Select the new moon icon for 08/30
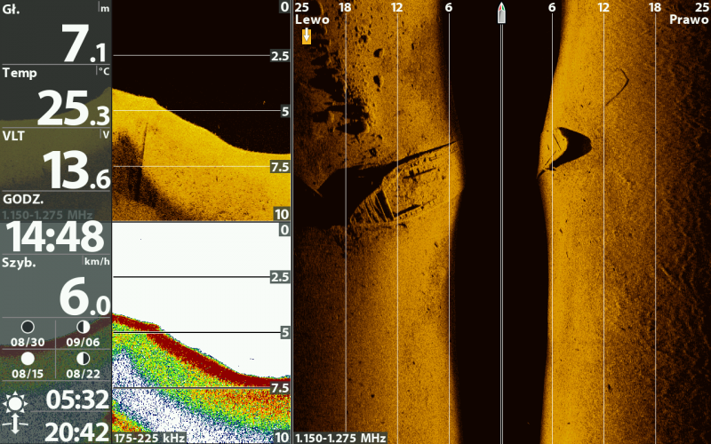The image size is (711, 444). coord(28,328)
